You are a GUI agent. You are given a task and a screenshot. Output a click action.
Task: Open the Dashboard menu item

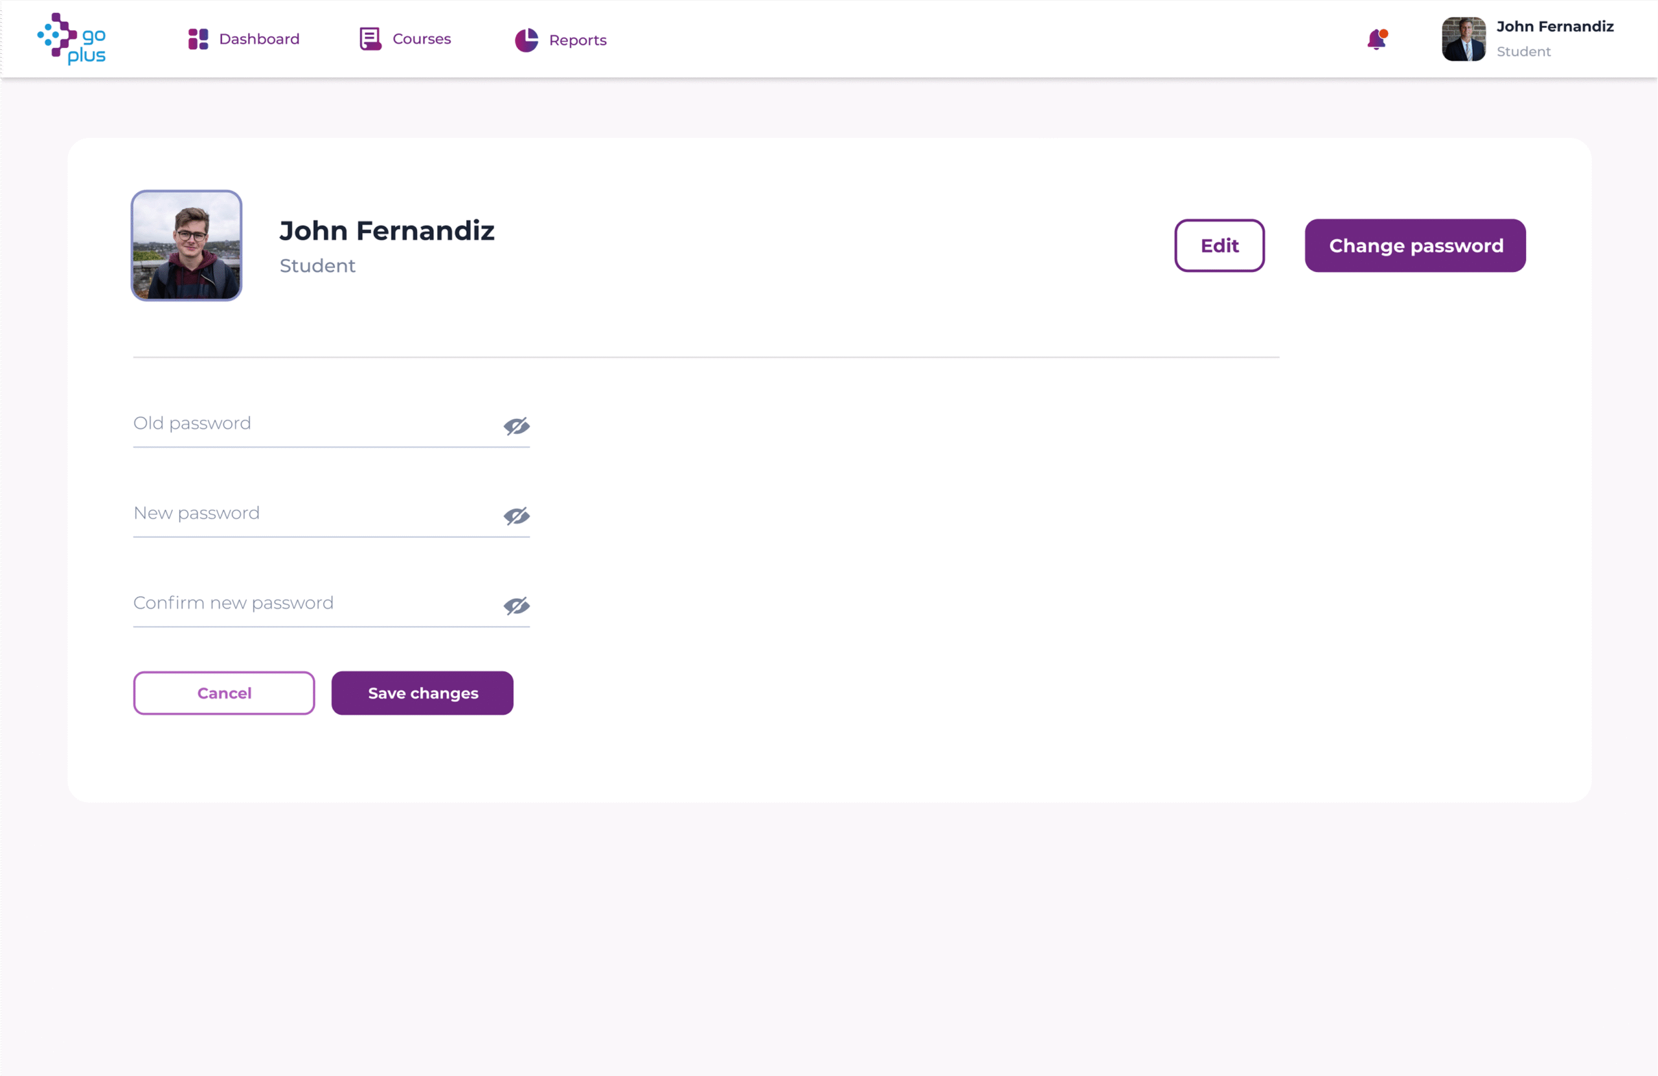[x=259, y=39]
